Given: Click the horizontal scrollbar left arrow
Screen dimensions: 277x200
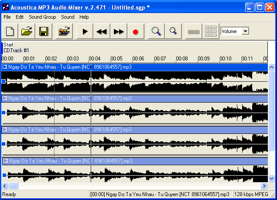Looking at the screenshot, I should point(4,186).
